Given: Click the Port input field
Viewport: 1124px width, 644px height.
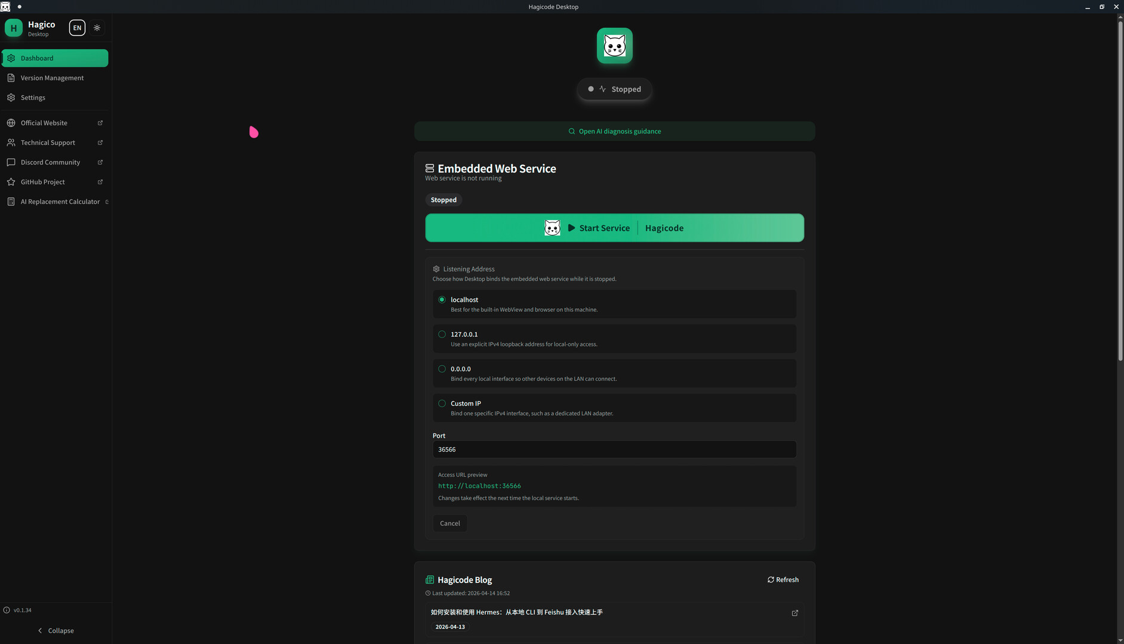Looking at the screenshot, I should point(614,450).
